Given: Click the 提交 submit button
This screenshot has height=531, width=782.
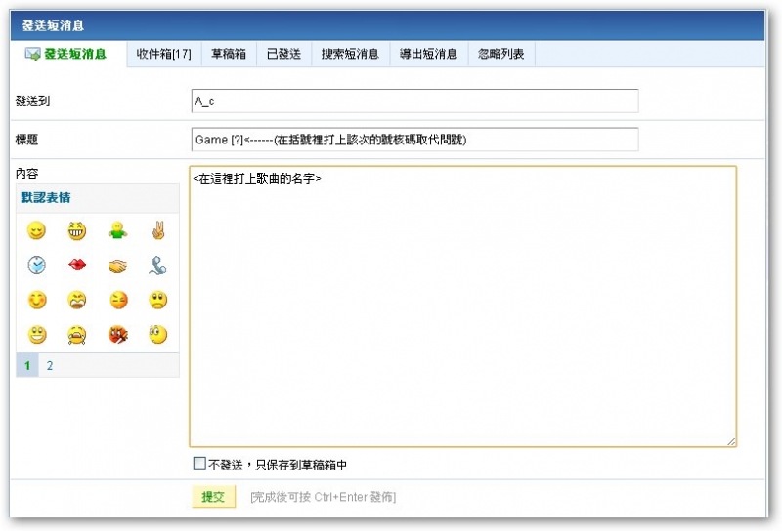Looking at the screenshot, I should (213, 497).
